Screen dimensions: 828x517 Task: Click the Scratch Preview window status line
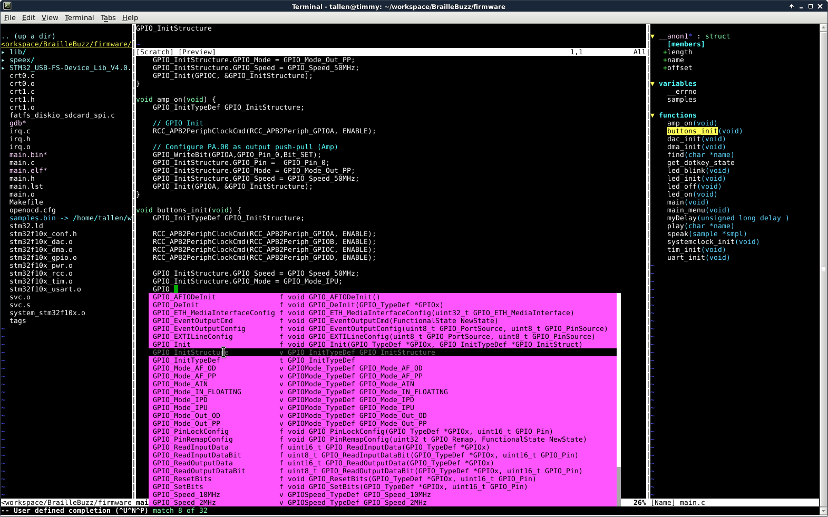point(391,52)
